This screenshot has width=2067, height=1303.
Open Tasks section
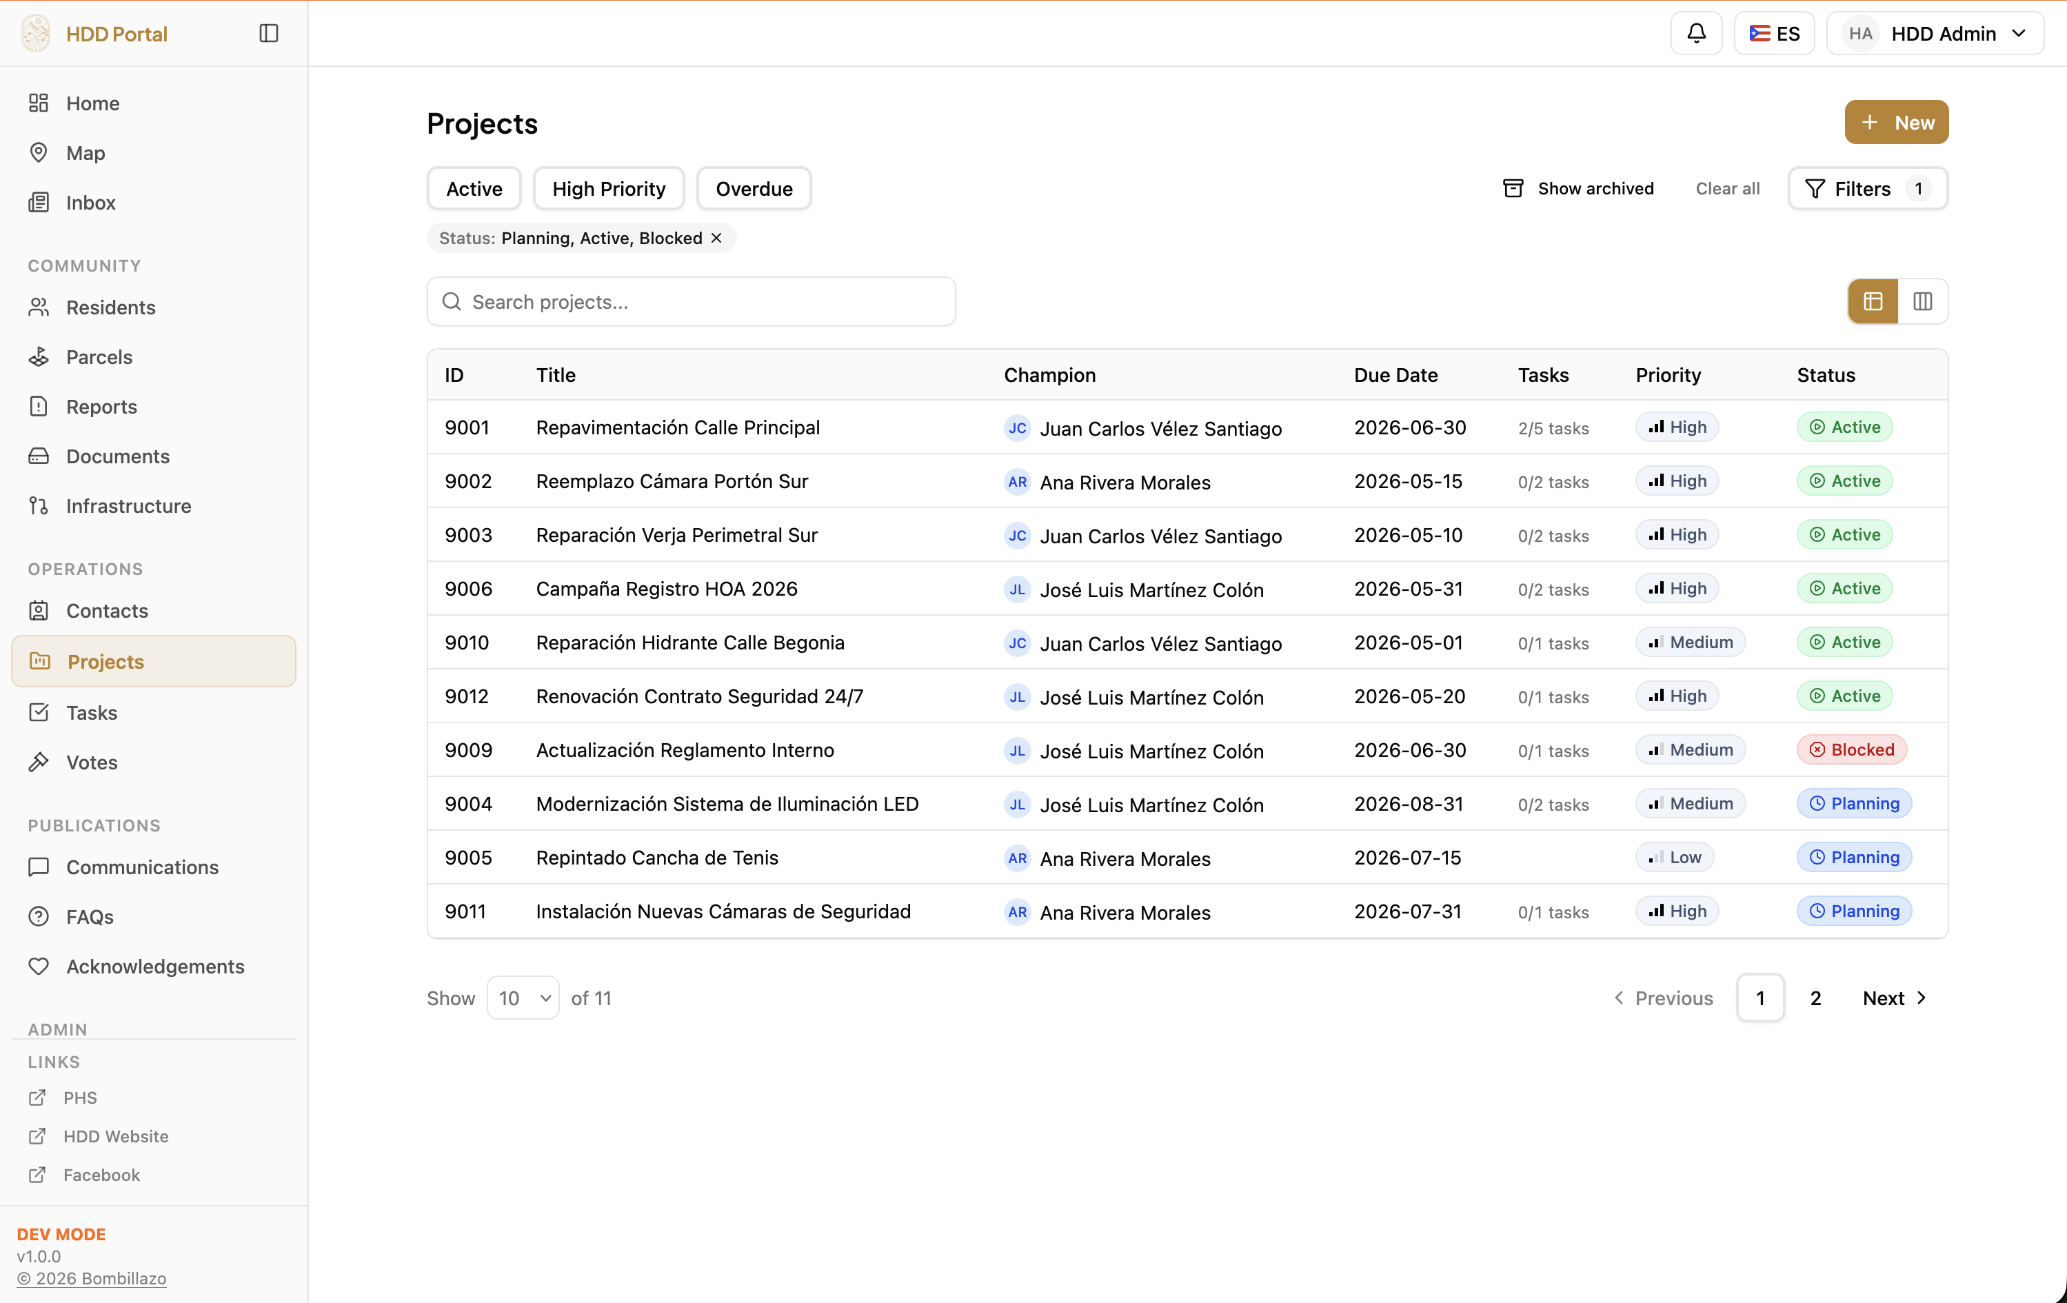tap(154, 712)
